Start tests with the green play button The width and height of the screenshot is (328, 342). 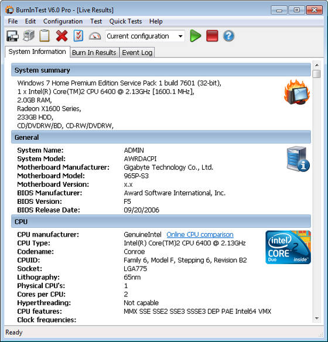point(196,36)
